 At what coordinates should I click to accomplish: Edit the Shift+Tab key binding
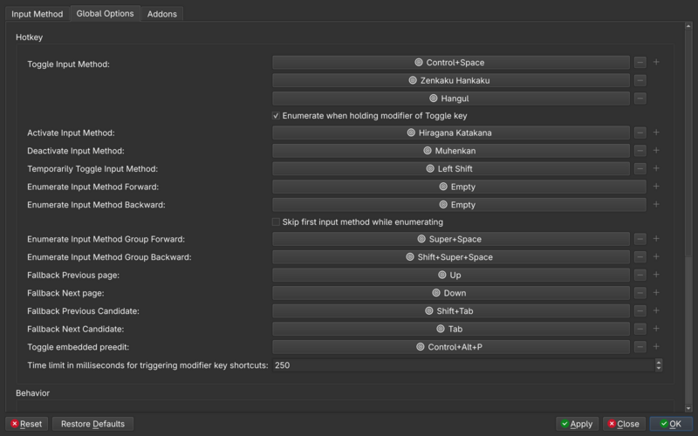(451, 311)
